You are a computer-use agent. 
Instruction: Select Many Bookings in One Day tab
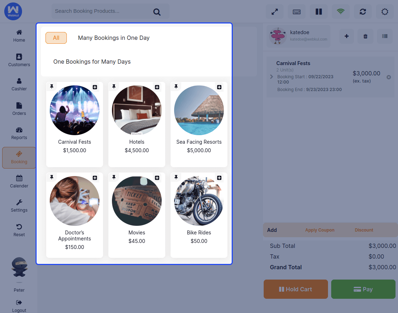[x=114, y=38]
